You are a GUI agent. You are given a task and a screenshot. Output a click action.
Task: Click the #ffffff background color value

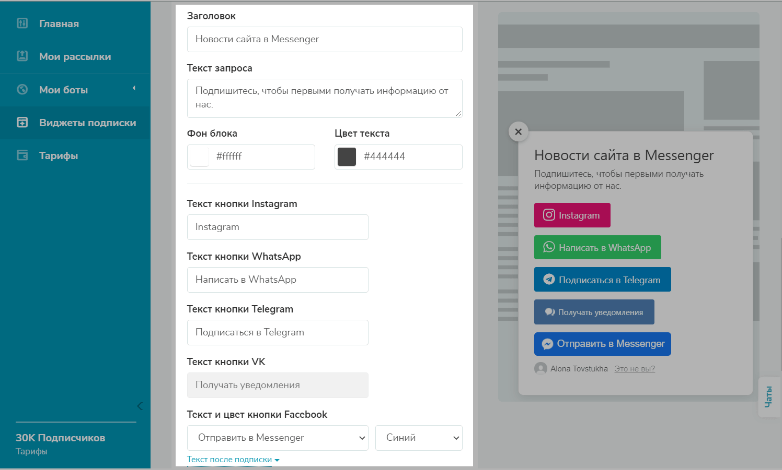229,156
